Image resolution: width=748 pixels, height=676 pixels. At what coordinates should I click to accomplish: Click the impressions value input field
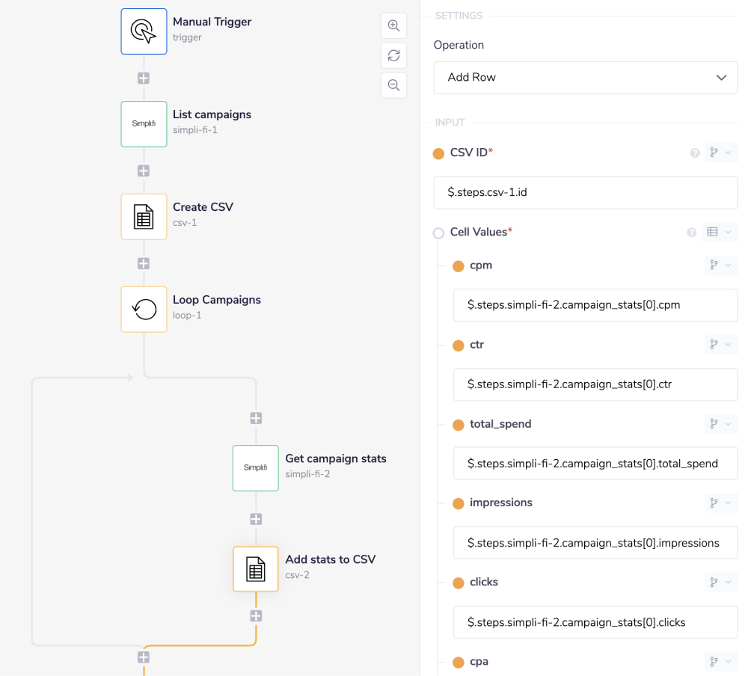595,543
